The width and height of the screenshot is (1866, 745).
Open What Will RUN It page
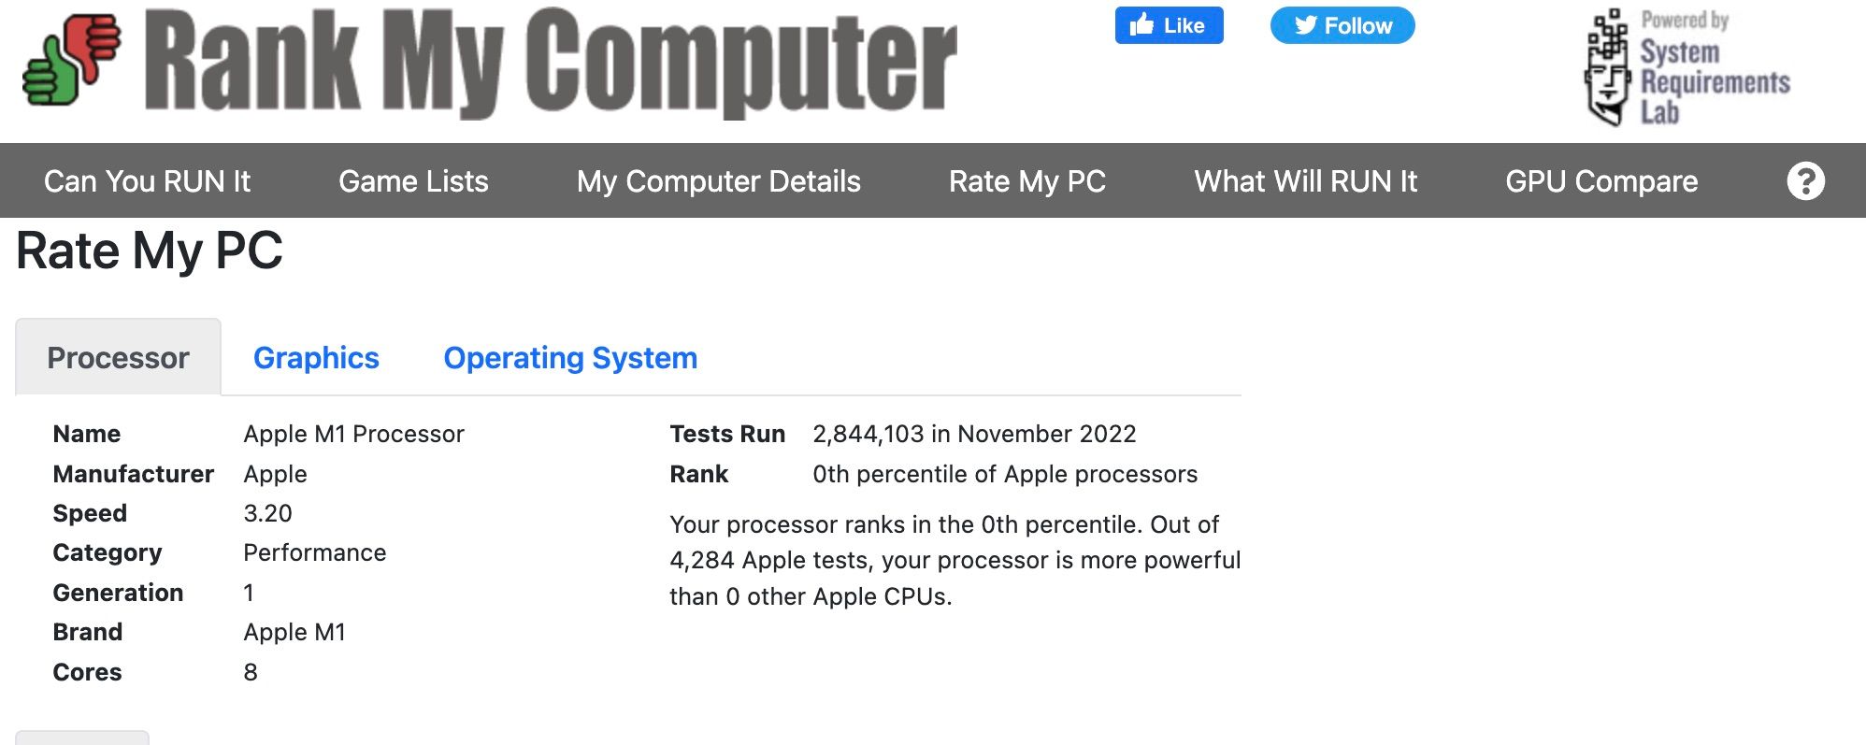1305,181
